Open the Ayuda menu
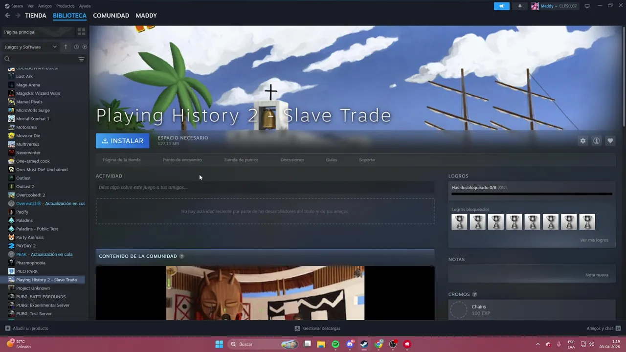Screen dimensions: 626x352 point(85,6)
